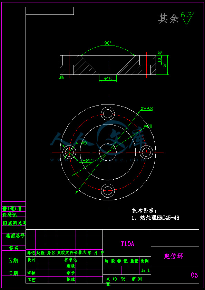This screenshot has width=205, height=290.
Task: Select the ø18 bore diameter dimension
Action: 108,79
